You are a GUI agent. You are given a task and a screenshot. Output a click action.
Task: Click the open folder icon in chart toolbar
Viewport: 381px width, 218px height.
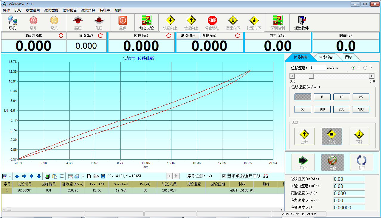[96, 176]
